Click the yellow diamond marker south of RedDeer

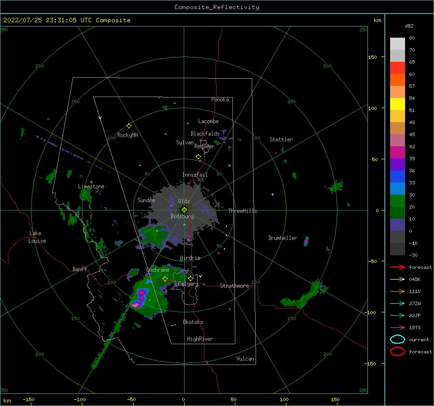199,157
